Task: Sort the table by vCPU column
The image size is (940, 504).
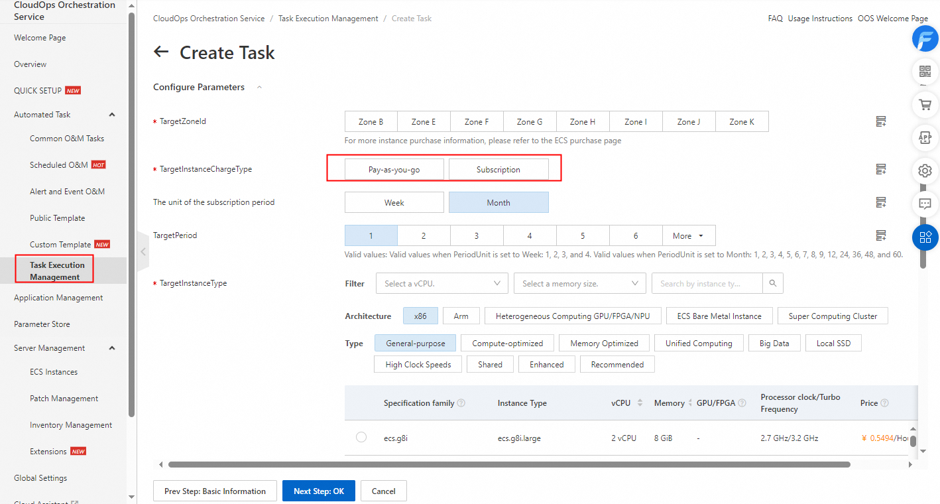Action: tap(640, 403)
